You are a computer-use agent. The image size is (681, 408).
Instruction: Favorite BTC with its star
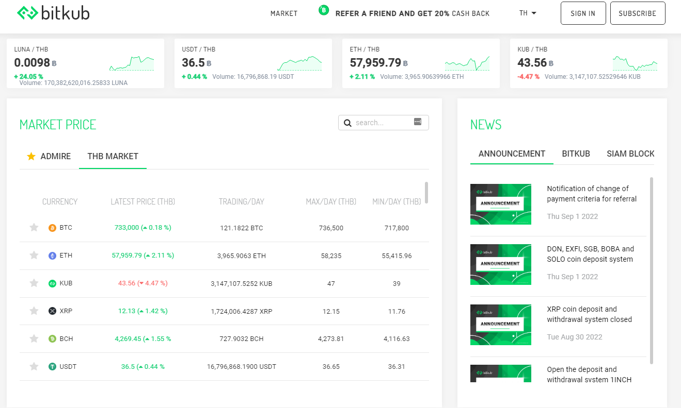34,227
